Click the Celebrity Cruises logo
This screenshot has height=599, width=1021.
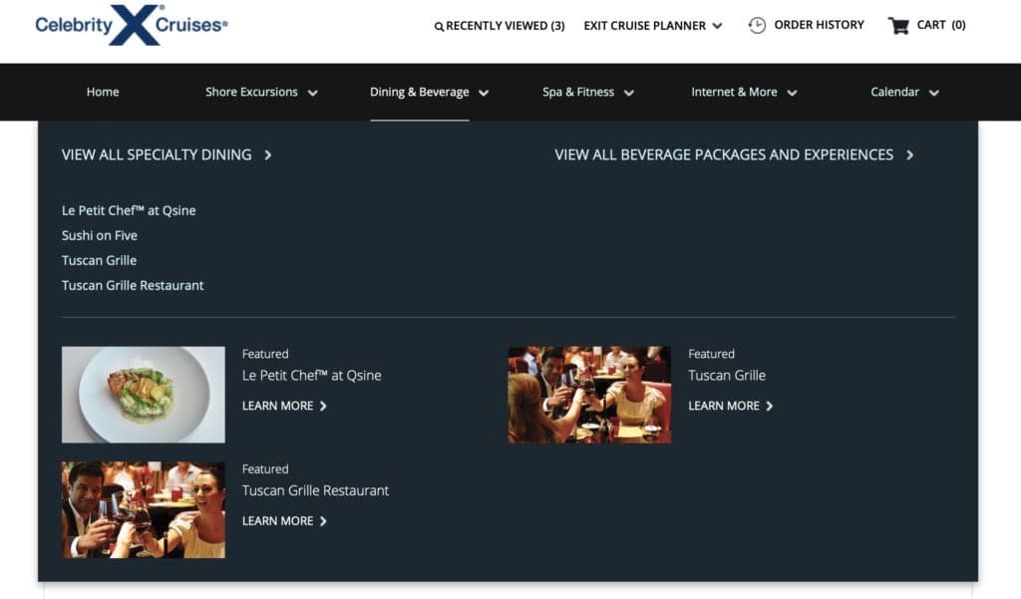click(x=132, y=25)
